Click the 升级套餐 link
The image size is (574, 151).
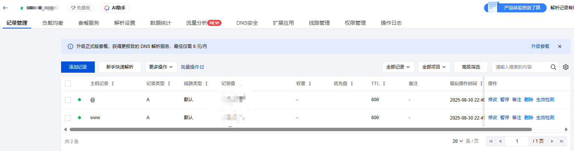click(x=540, y=46)
